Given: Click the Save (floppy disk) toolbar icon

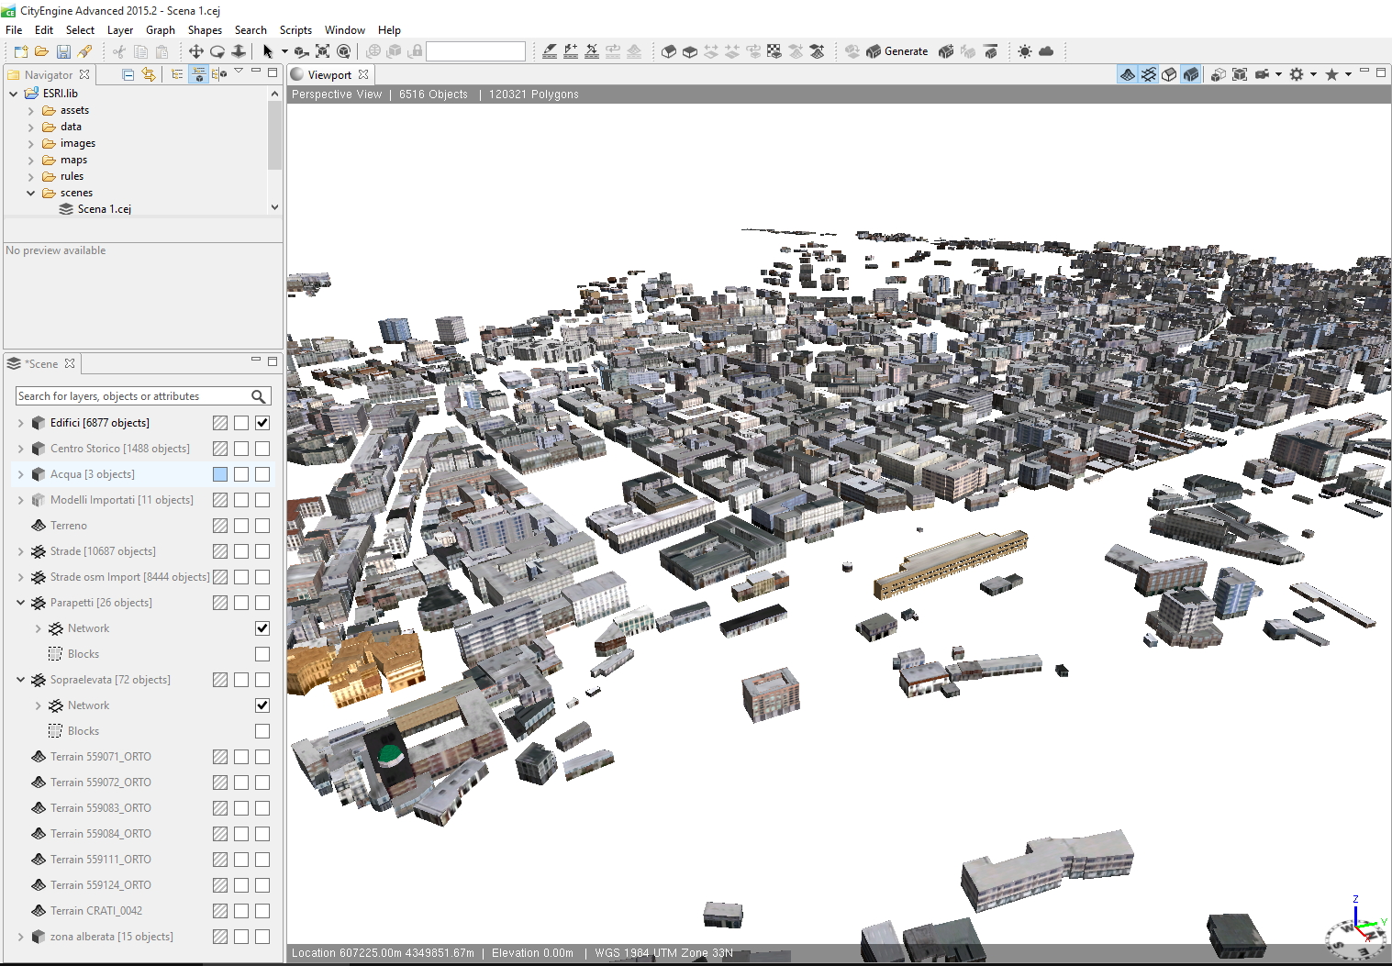Looking at the screenshot, I should 63,51.
